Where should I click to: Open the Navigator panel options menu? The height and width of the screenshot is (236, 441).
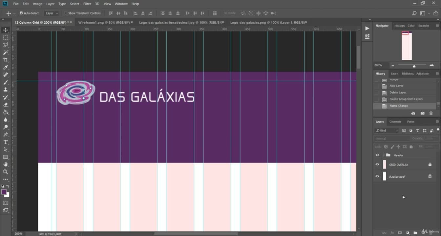pos(437,26)
